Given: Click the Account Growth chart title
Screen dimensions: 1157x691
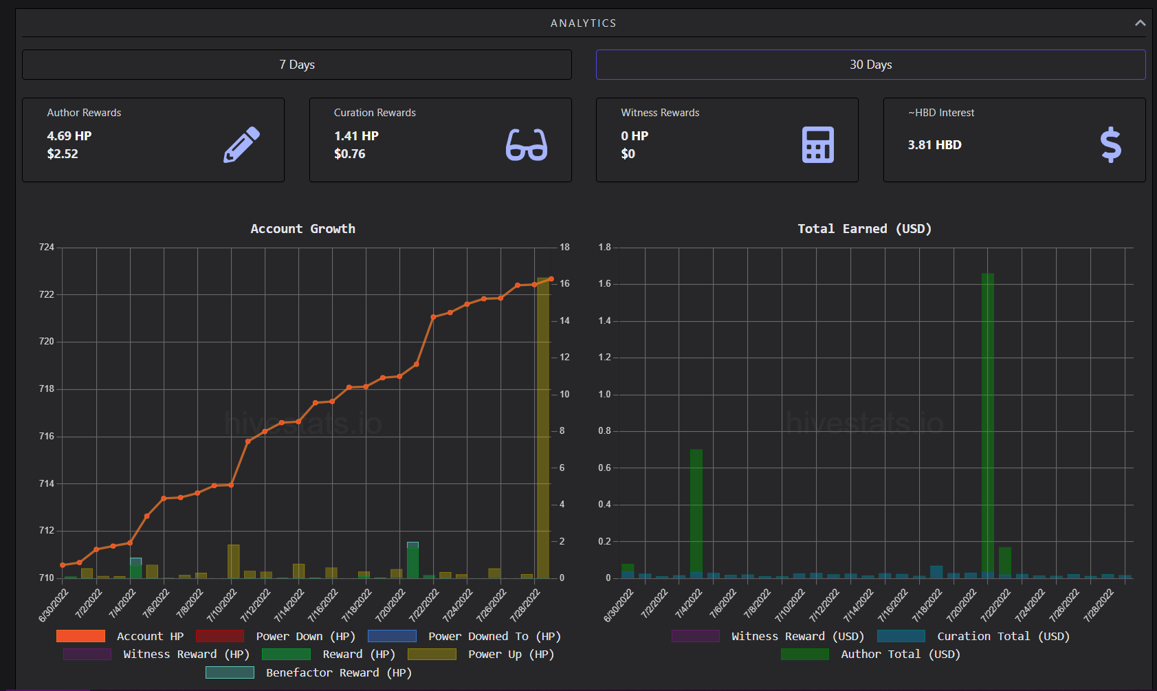Looking at the screenshot, I should tap(303, 229).
